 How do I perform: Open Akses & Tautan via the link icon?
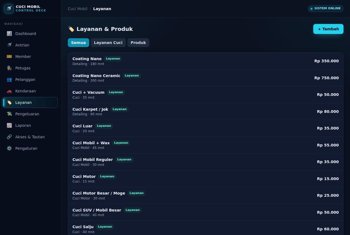tap(9, 137)
